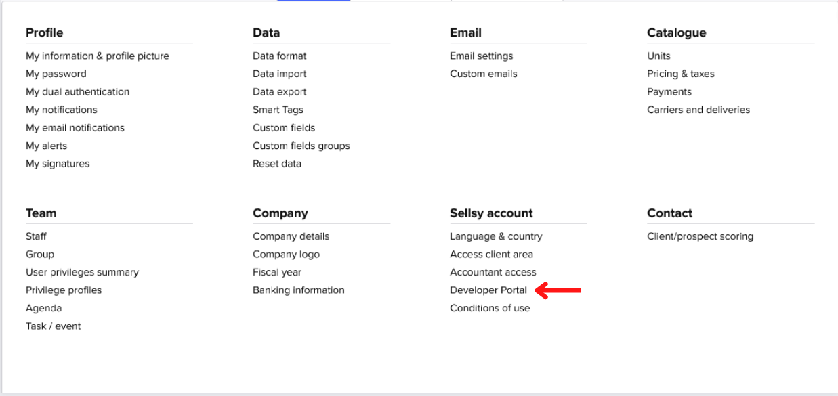The height and width of the screenshot is (396, 838).
Task: Go to Accountant access
Action: coord(493,272)
